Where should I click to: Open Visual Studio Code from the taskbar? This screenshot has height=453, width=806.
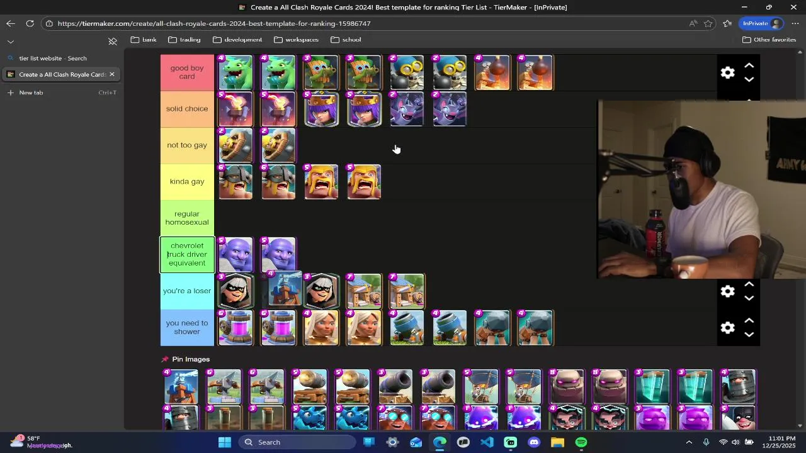[487, 442]
